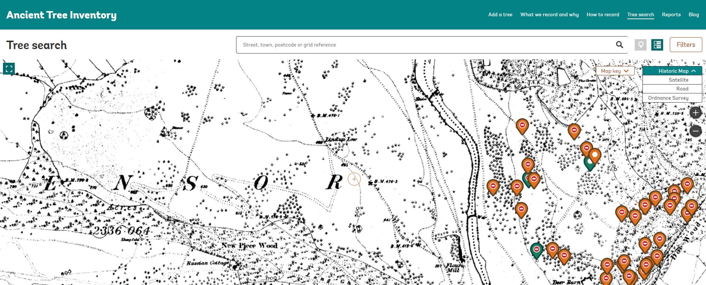706x285 pixels.
Task: Select the Satellite map layer
Action: [x=678, y=80]
